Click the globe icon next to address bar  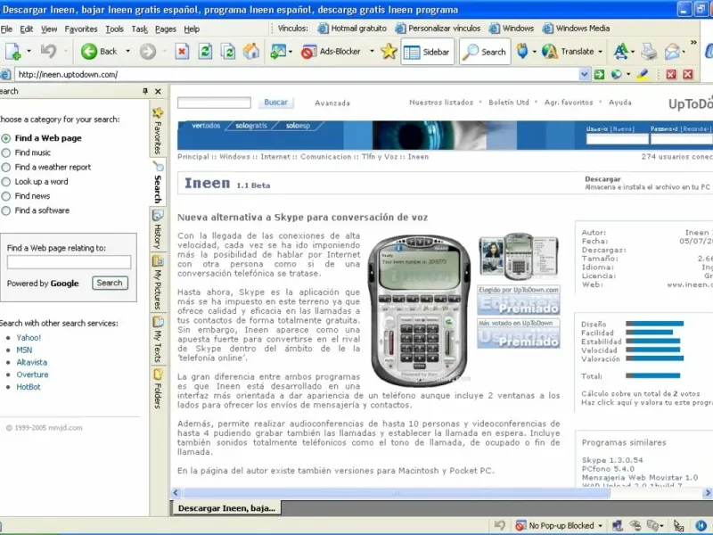(616, 74)
